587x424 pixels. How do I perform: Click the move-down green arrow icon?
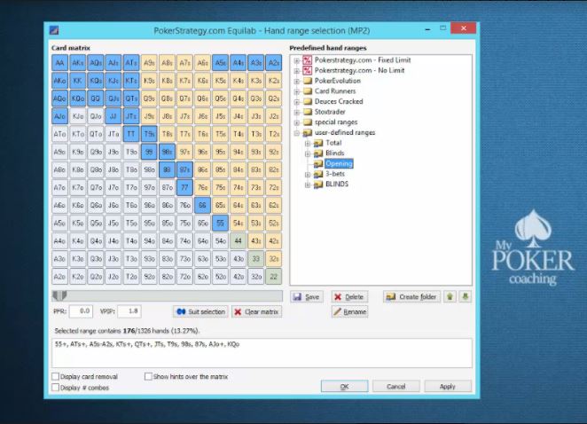click(466, 296)
